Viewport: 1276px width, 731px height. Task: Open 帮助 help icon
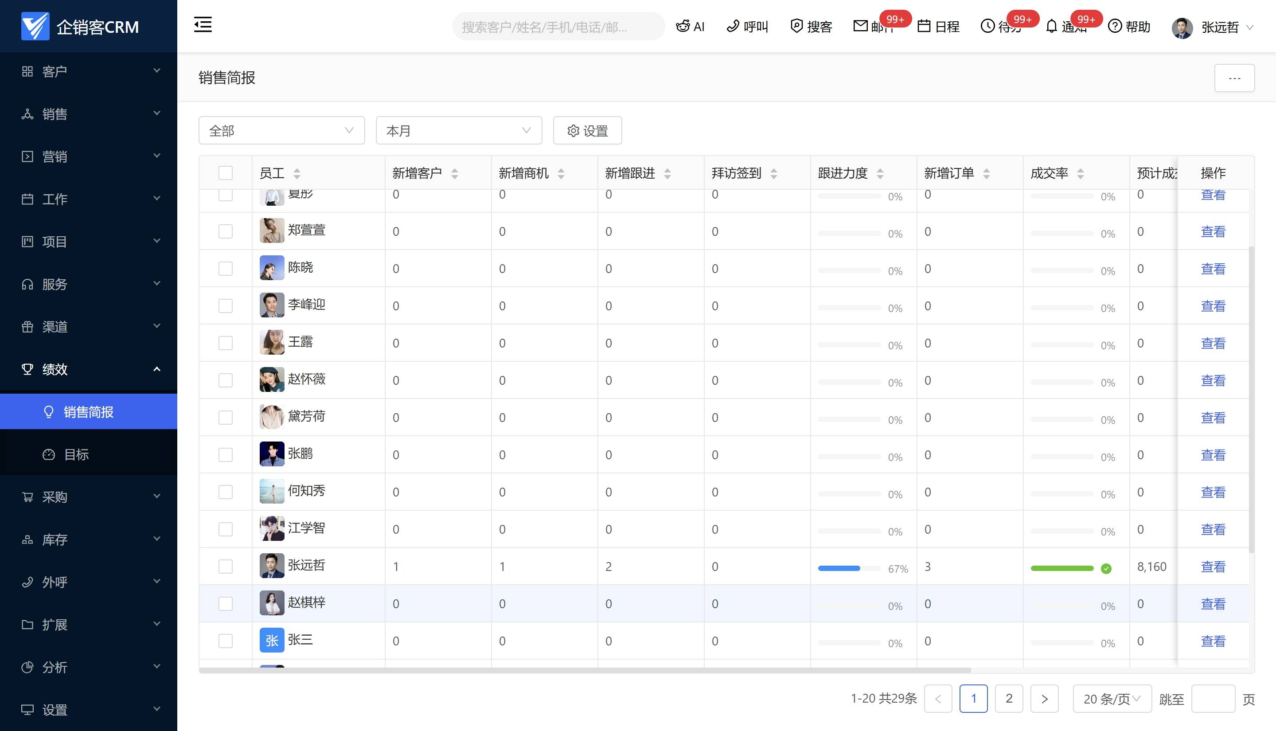1114,26
